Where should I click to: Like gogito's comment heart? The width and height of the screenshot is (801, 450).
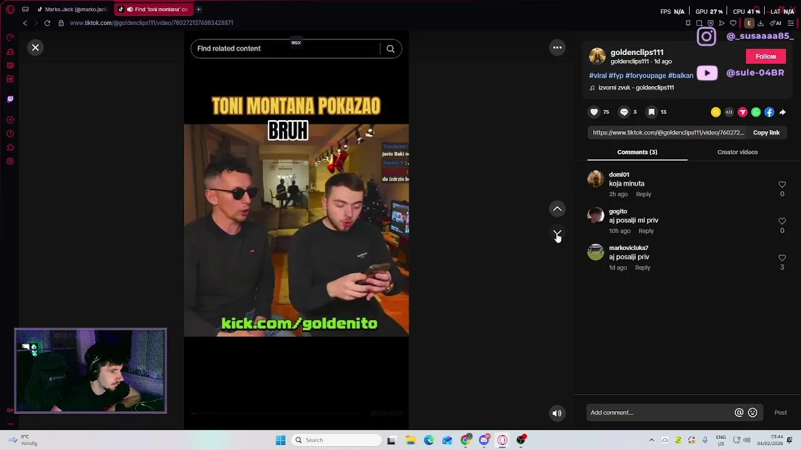pyautogui.click(x=782, y=221)
